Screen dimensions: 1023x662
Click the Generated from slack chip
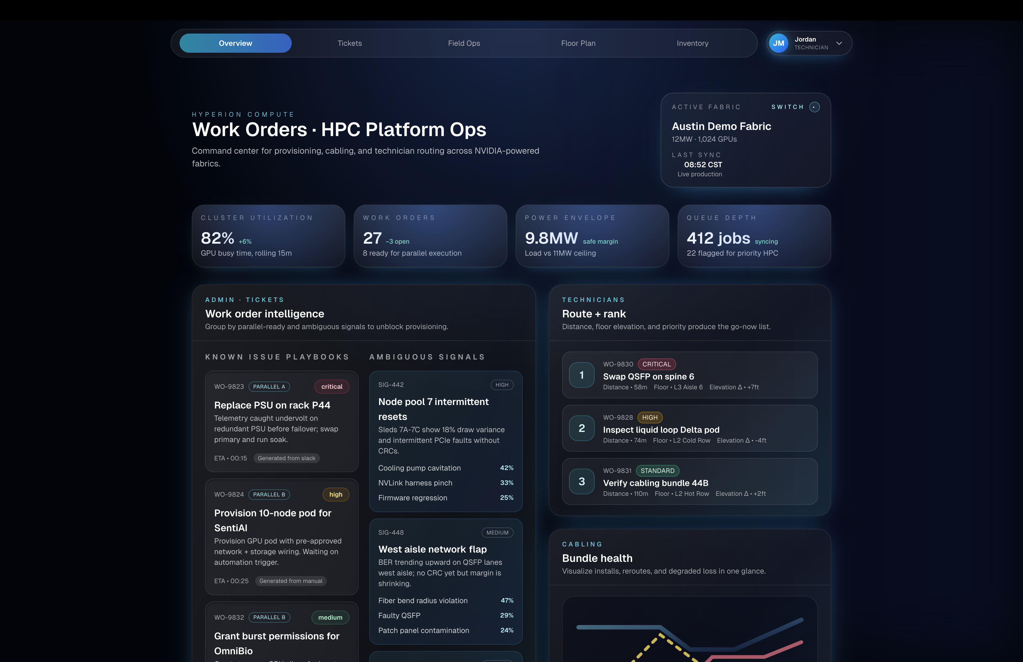tap(286, 458)
